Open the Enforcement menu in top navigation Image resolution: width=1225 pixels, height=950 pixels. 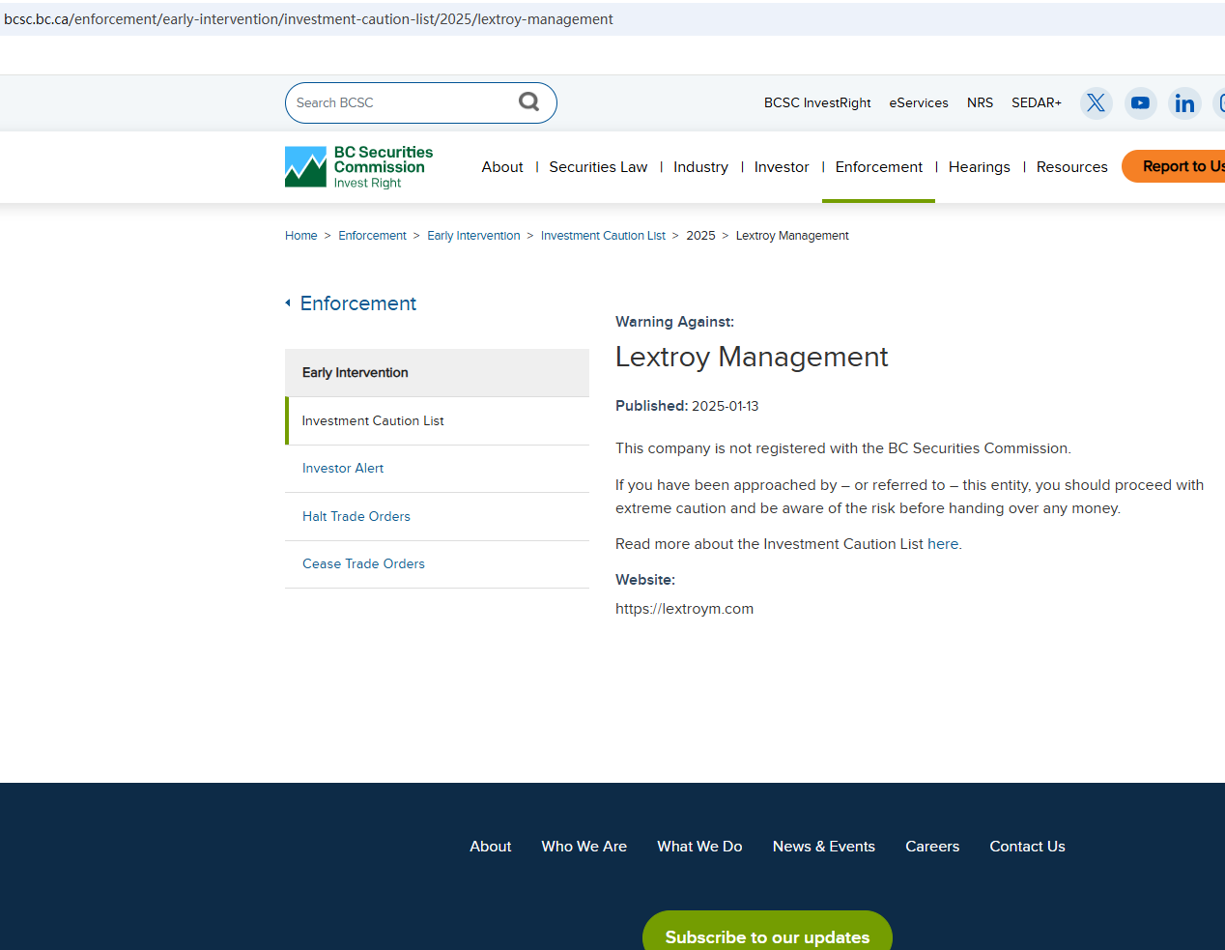879,167
